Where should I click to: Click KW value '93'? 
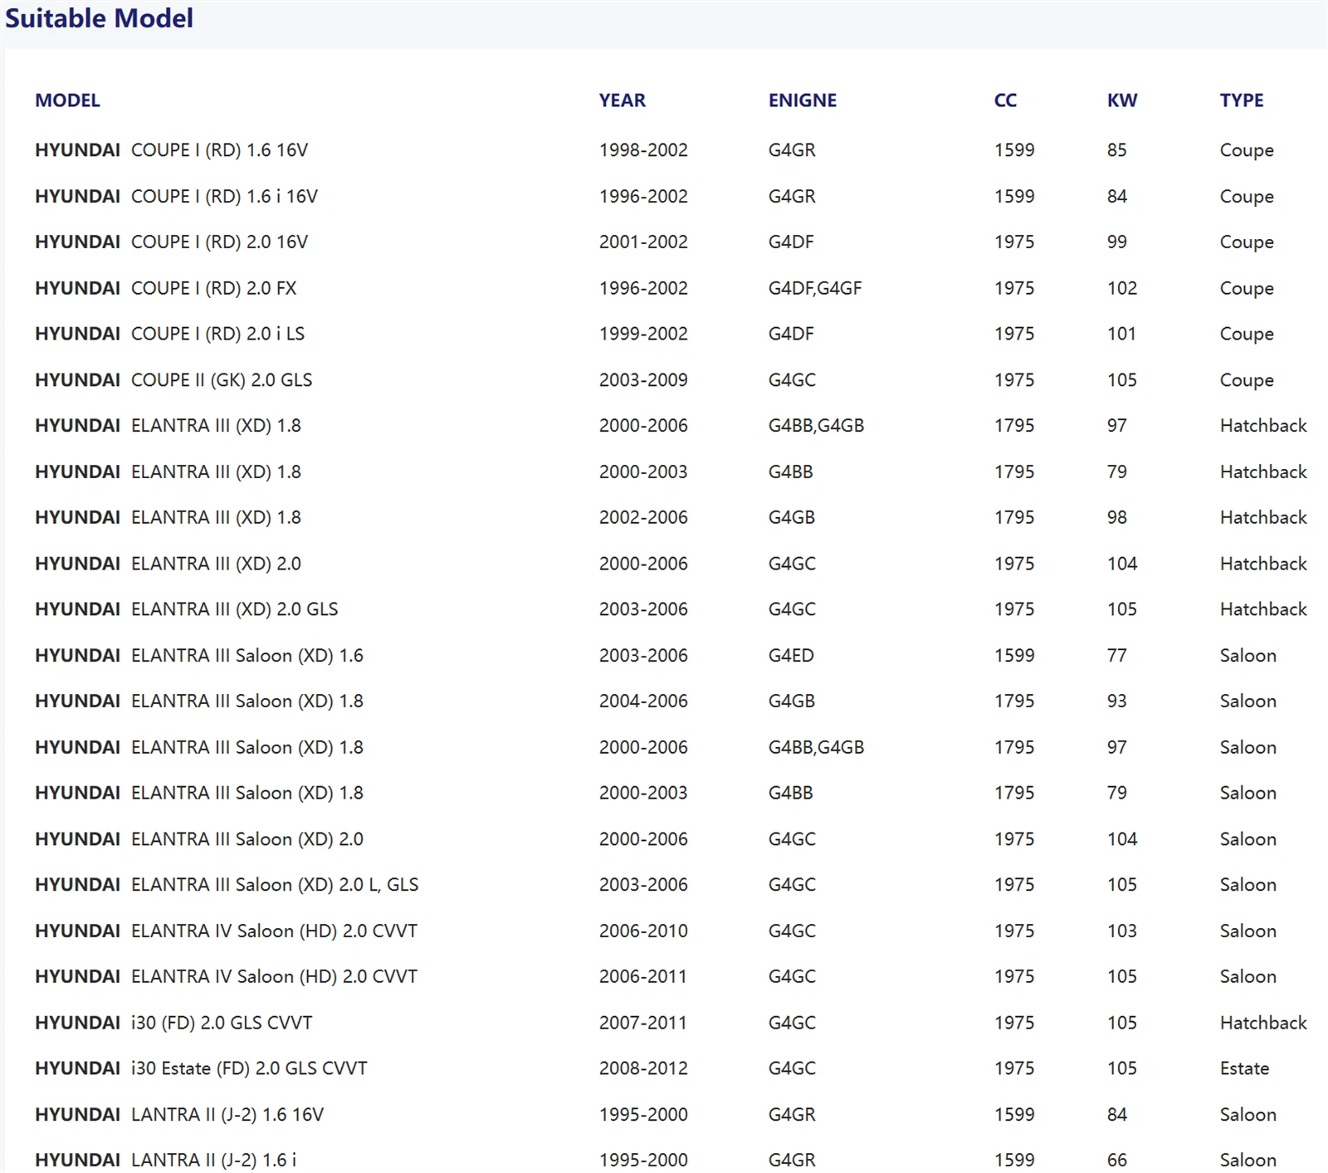point(1117,701)
